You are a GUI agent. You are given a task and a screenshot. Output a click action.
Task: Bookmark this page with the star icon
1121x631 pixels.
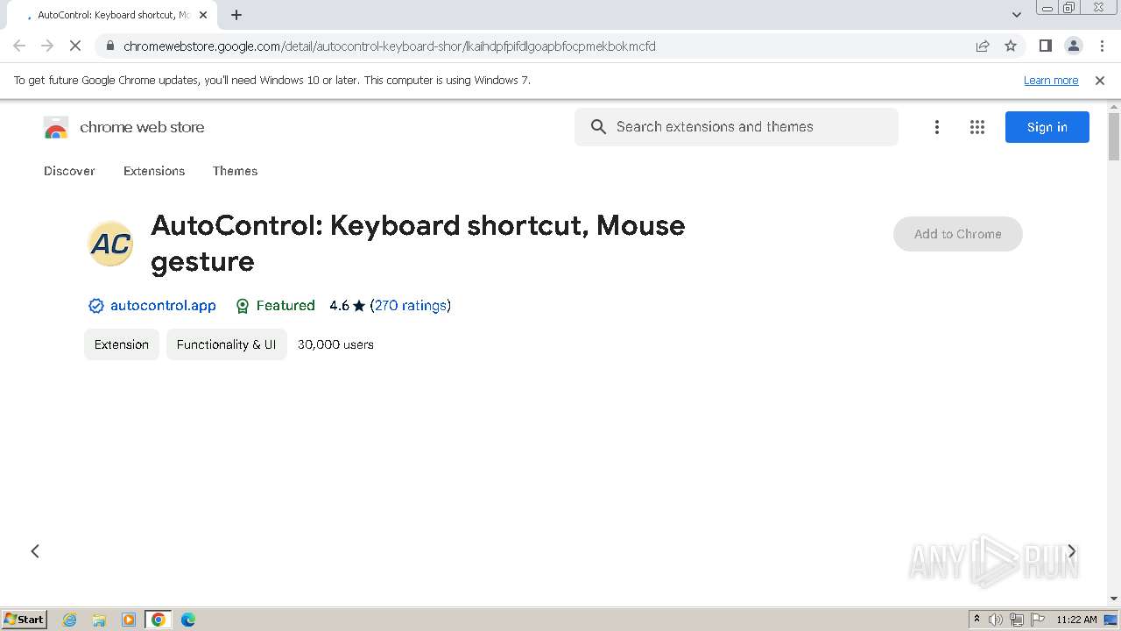[1011, 46]
